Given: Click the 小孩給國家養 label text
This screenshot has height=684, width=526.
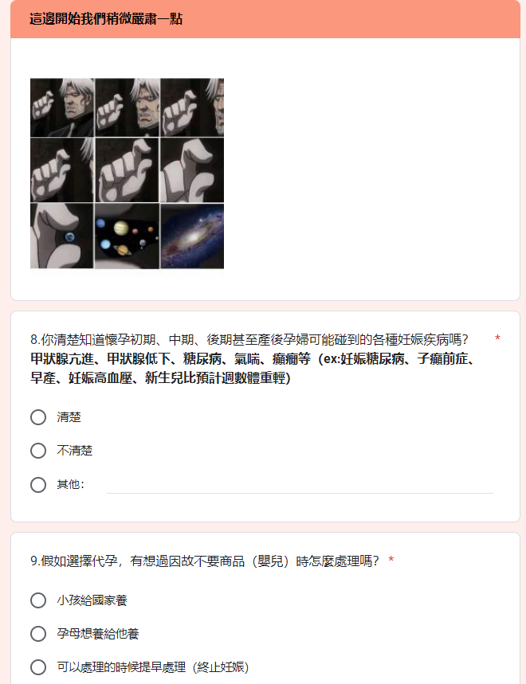Looking at the screenshot, I should tap(92, 600).
